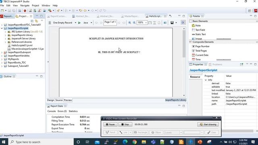Run the report with the green play icon
This screenshot has height=145, width=258.
coord(79,23)
